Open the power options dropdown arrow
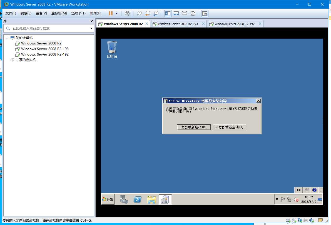331x225 pixels. (x=116, y=13)
